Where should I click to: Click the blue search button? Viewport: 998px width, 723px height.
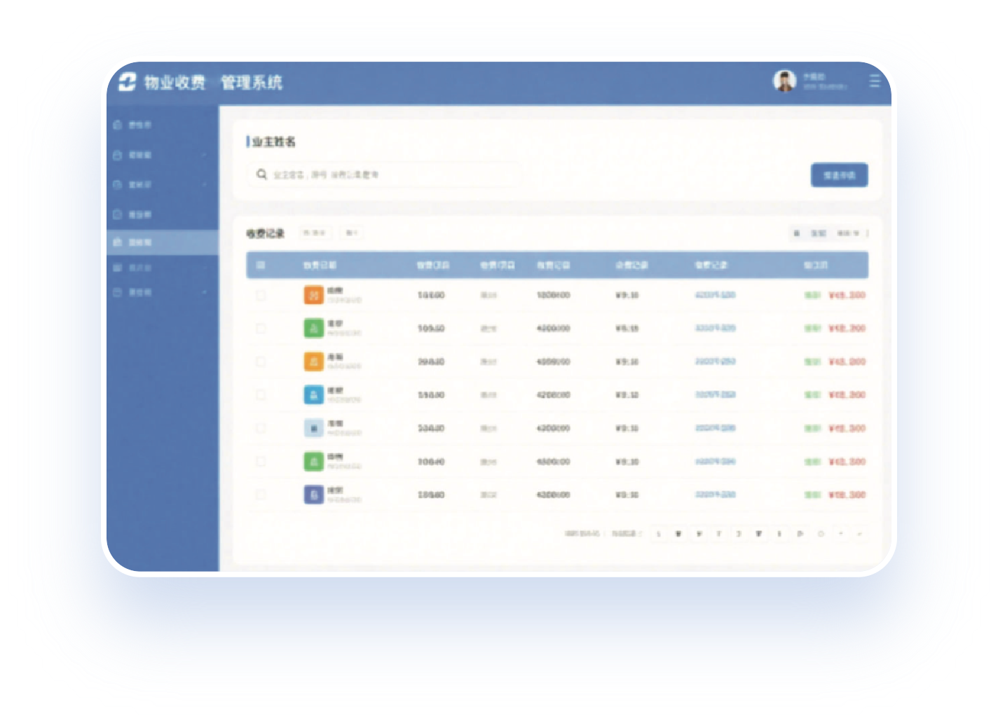(839, 175)
